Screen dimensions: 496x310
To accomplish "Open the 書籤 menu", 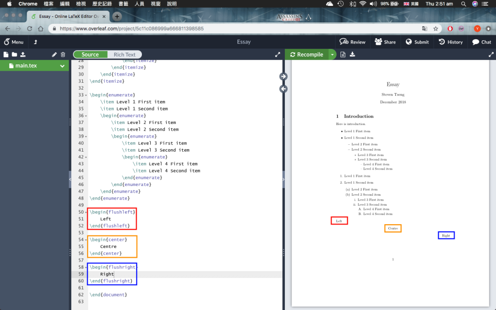I will coord(124,4).
